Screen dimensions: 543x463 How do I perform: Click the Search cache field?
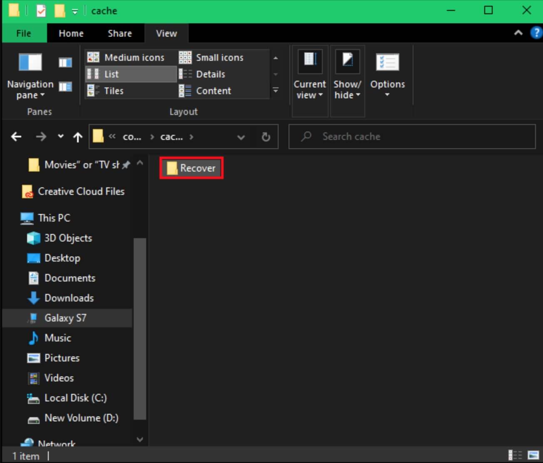[x=412, y=137]
